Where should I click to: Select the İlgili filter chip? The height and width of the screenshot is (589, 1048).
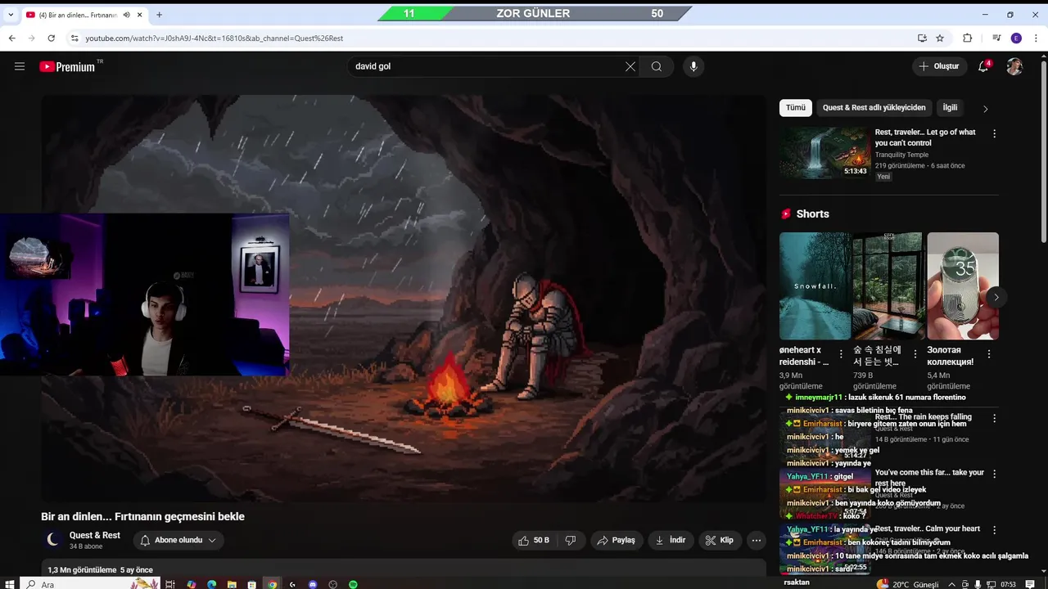[x=950, y=108]
